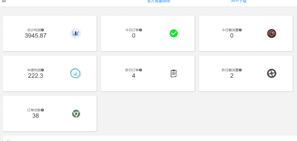The image size is (297, 141).
Task: Click the lifebuoy icon for yesterday's activations
Action: [271, 73]
